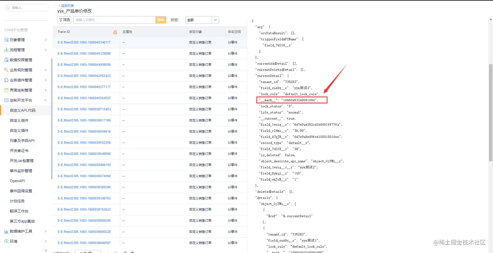Screen dimensions: 493x253
Task: Open 自定义组件 menu item
Action: pos(19,120)
